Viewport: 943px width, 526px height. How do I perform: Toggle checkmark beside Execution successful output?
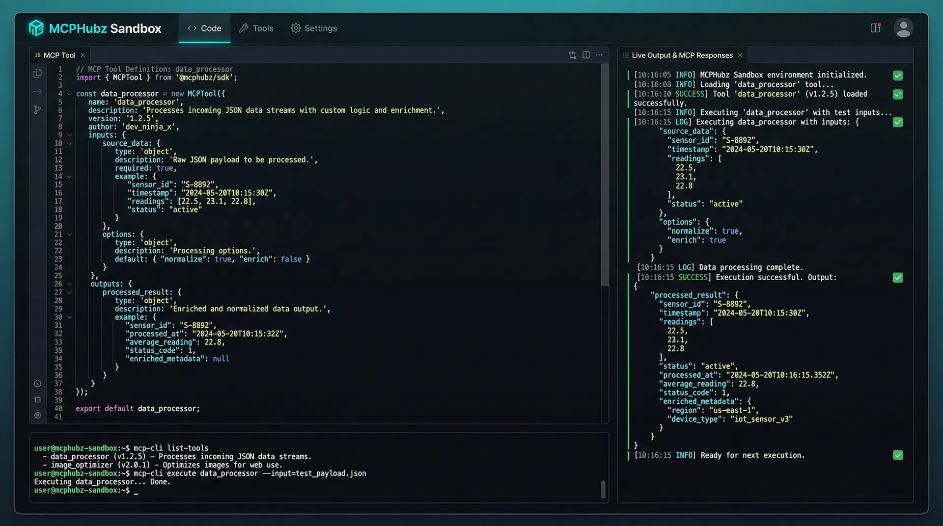tap(898, 277)
